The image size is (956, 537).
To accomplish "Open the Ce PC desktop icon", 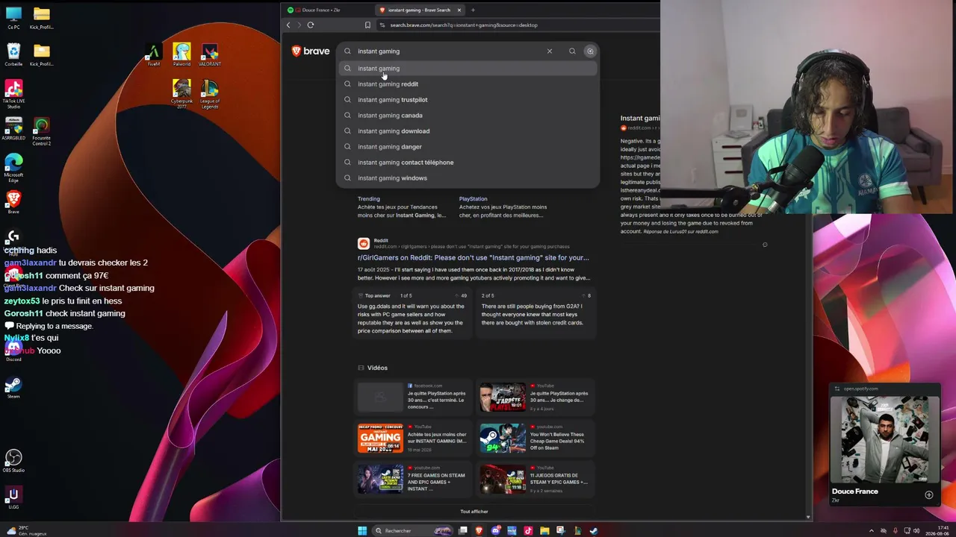I will [x=13, y=18].
